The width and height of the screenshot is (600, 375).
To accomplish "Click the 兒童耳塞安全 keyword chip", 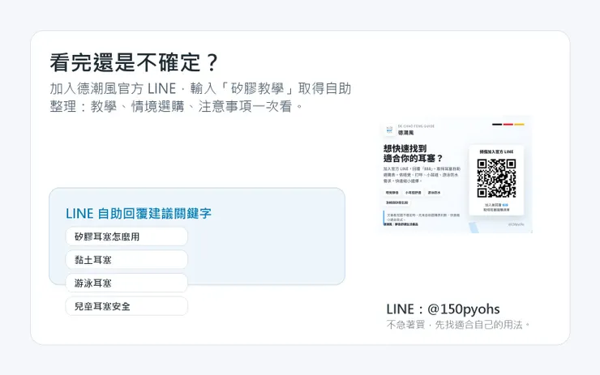I will [126, 306].
